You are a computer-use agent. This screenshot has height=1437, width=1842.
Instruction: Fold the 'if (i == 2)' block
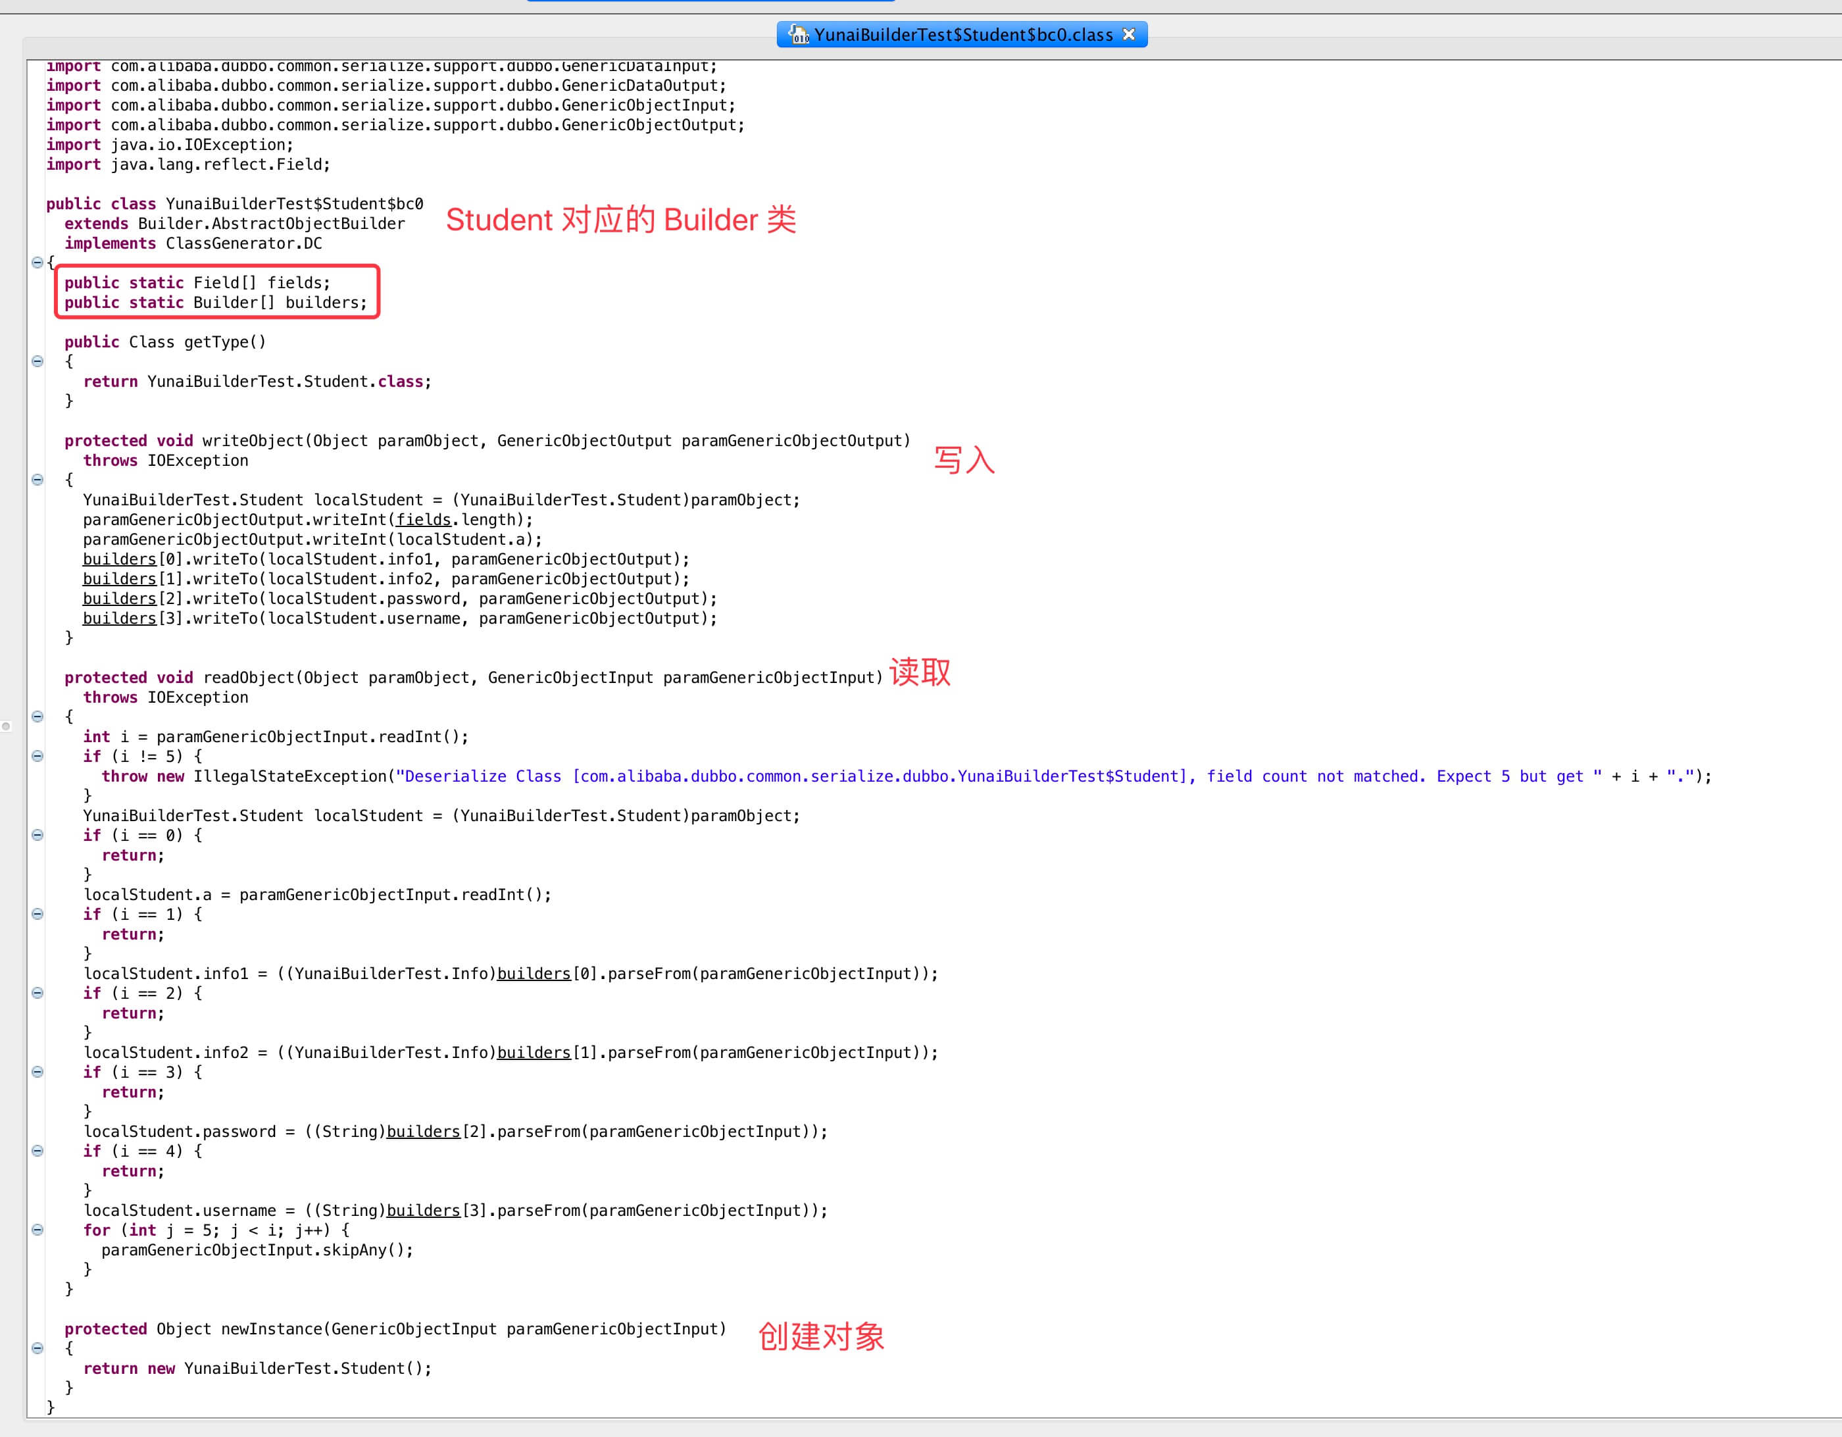tap(37, 993)
